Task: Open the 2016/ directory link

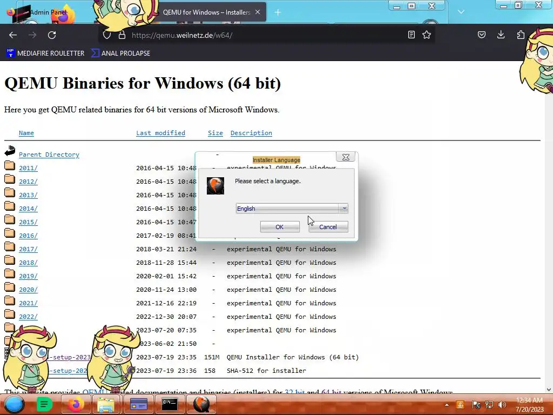Action: click(28, 236)
